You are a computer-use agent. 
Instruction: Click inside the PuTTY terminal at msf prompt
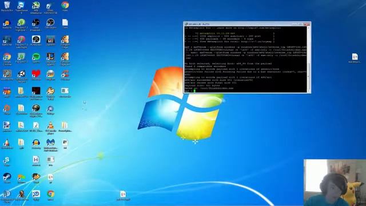(x=194, y=91)
